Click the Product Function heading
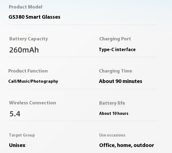Image resolution: width=172 pixels, height=153 pixels. [28, 71]
